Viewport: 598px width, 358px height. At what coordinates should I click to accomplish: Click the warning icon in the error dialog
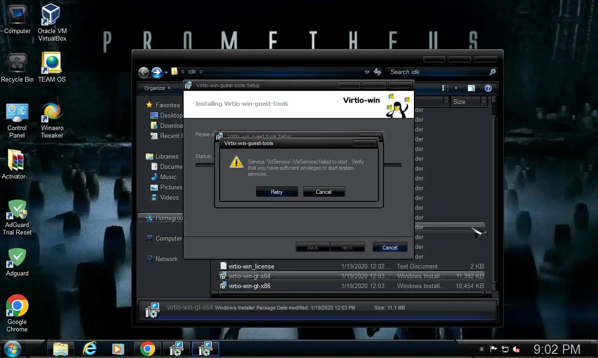tap(236, 162)
